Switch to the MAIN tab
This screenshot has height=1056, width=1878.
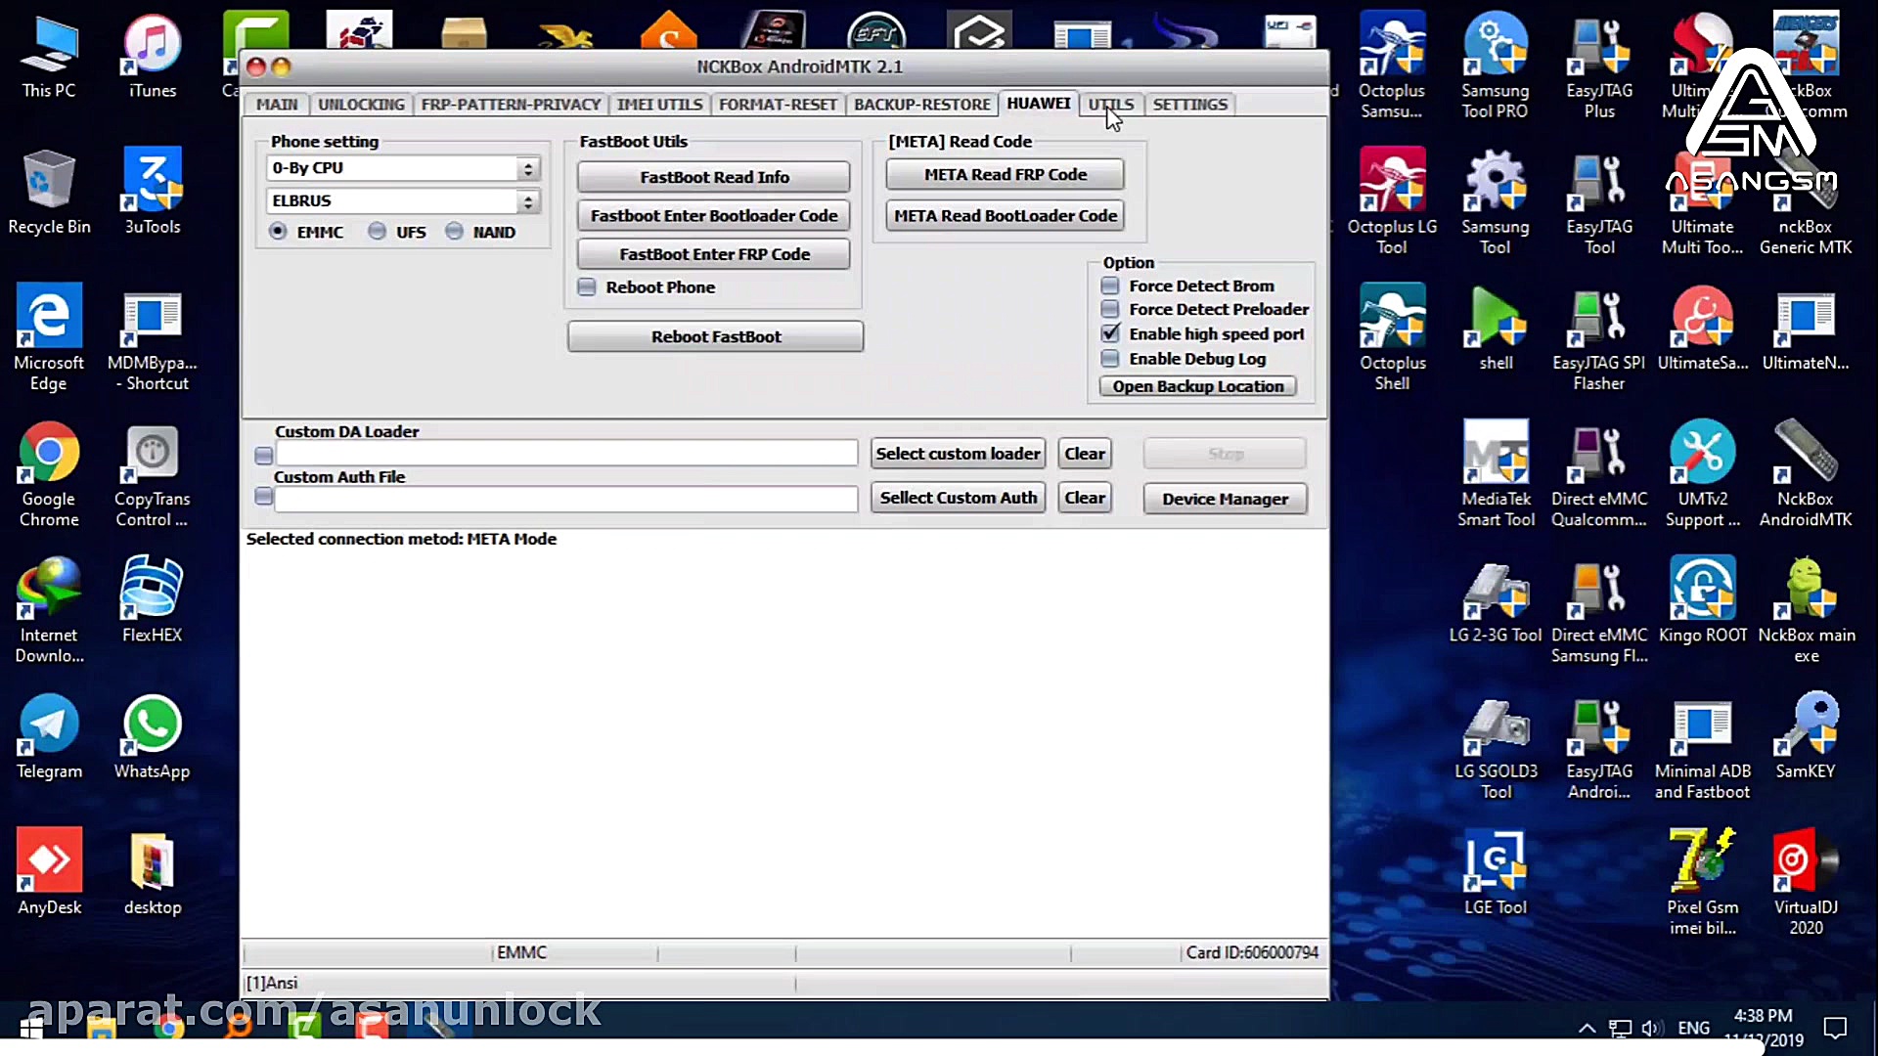click(277, 105)
